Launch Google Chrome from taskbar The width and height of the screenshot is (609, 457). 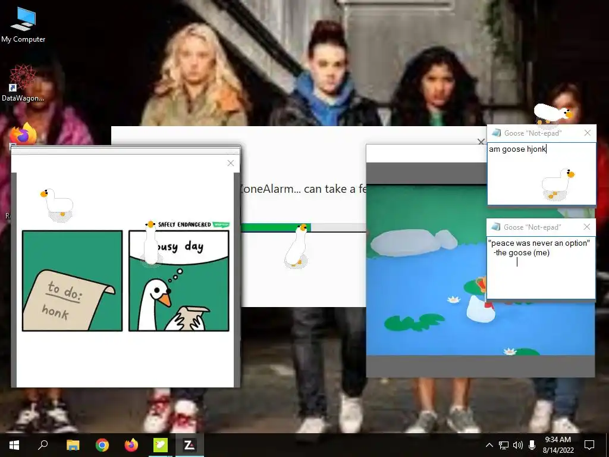102,445
